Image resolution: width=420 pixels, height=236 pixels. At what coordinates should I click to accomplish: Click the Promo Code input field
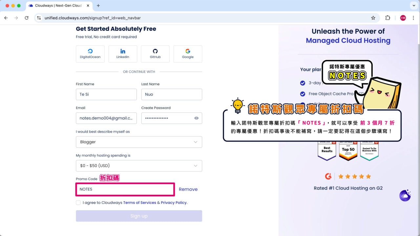[x=125, y=189]
